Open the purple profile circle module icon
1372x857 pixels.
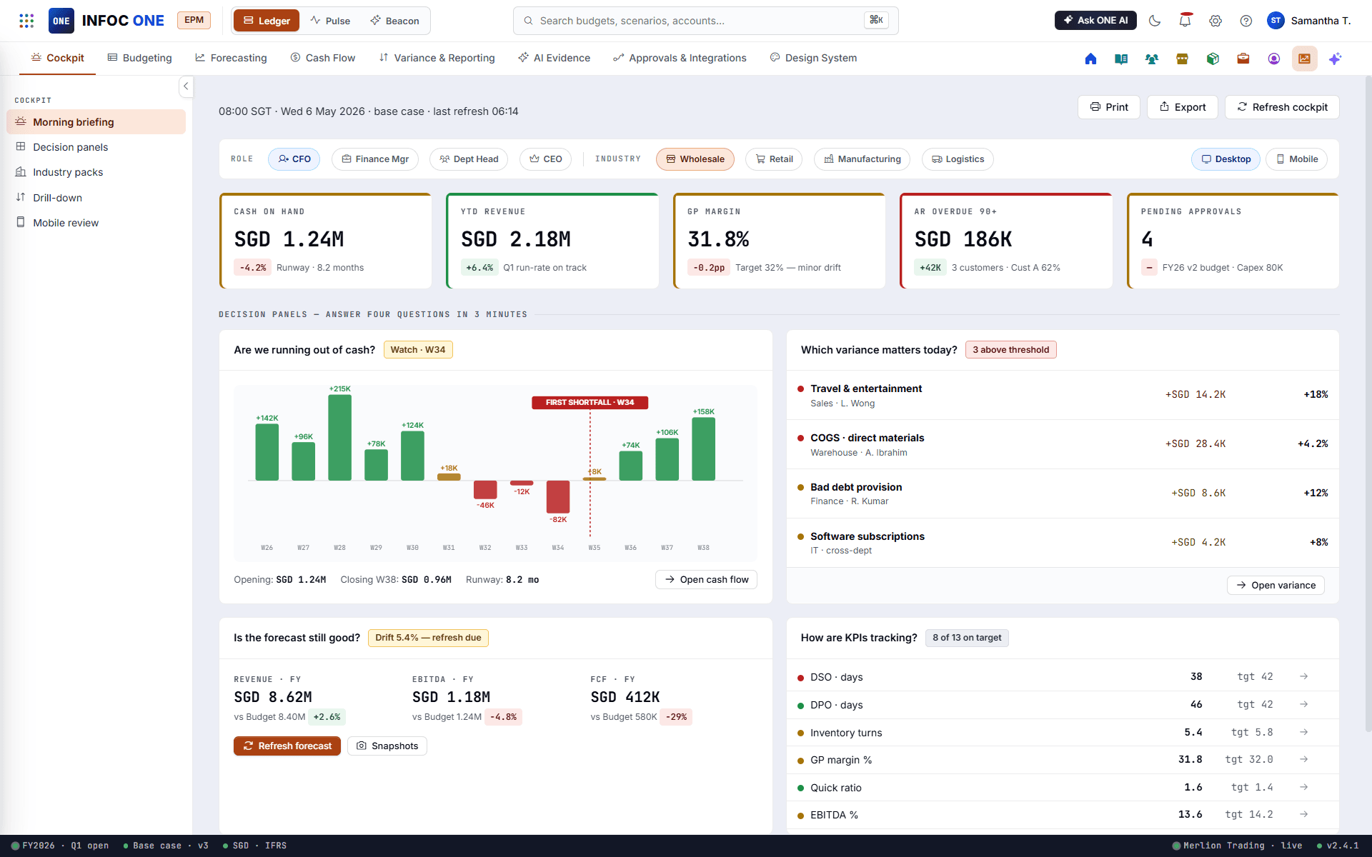click(1274, 59)
